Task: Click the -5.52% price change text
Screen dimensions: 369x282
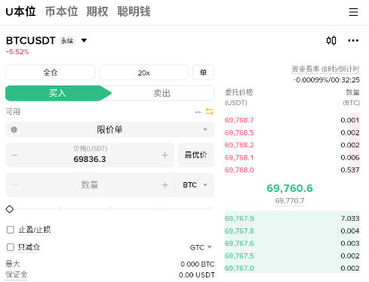Action: point(17,52)
